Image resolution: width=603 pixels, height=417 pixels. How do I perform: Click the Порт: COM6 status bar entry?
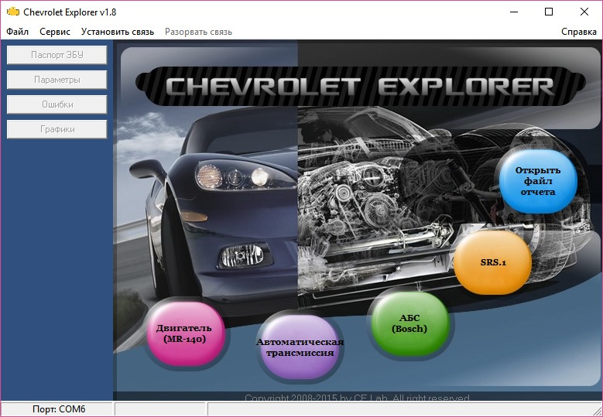click(x=57, y=409)
